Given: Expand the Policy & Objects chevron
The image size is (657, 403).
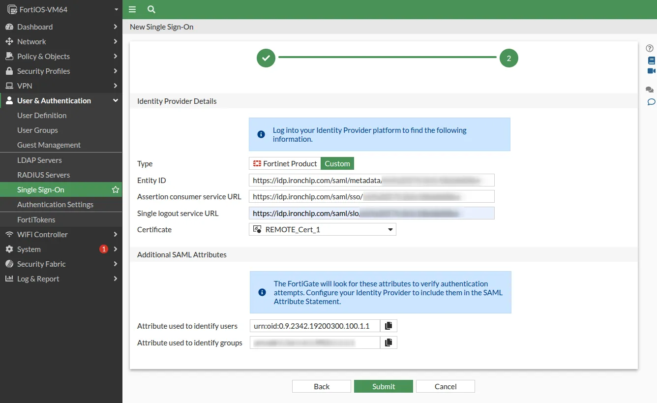Looking at the screenshot, I should [x=116, y=56].
